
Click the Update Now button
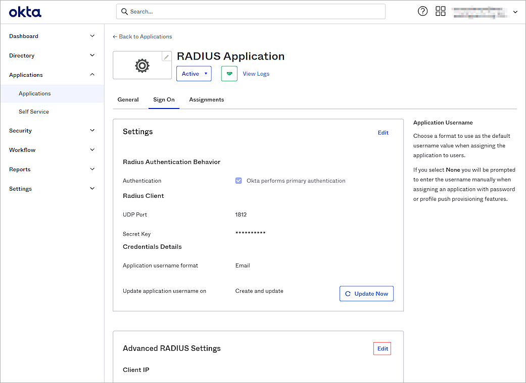[366, 293]
